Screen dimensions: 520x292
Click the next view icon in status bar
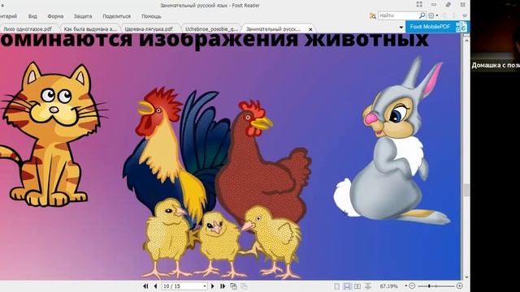(x=244, y=286)
